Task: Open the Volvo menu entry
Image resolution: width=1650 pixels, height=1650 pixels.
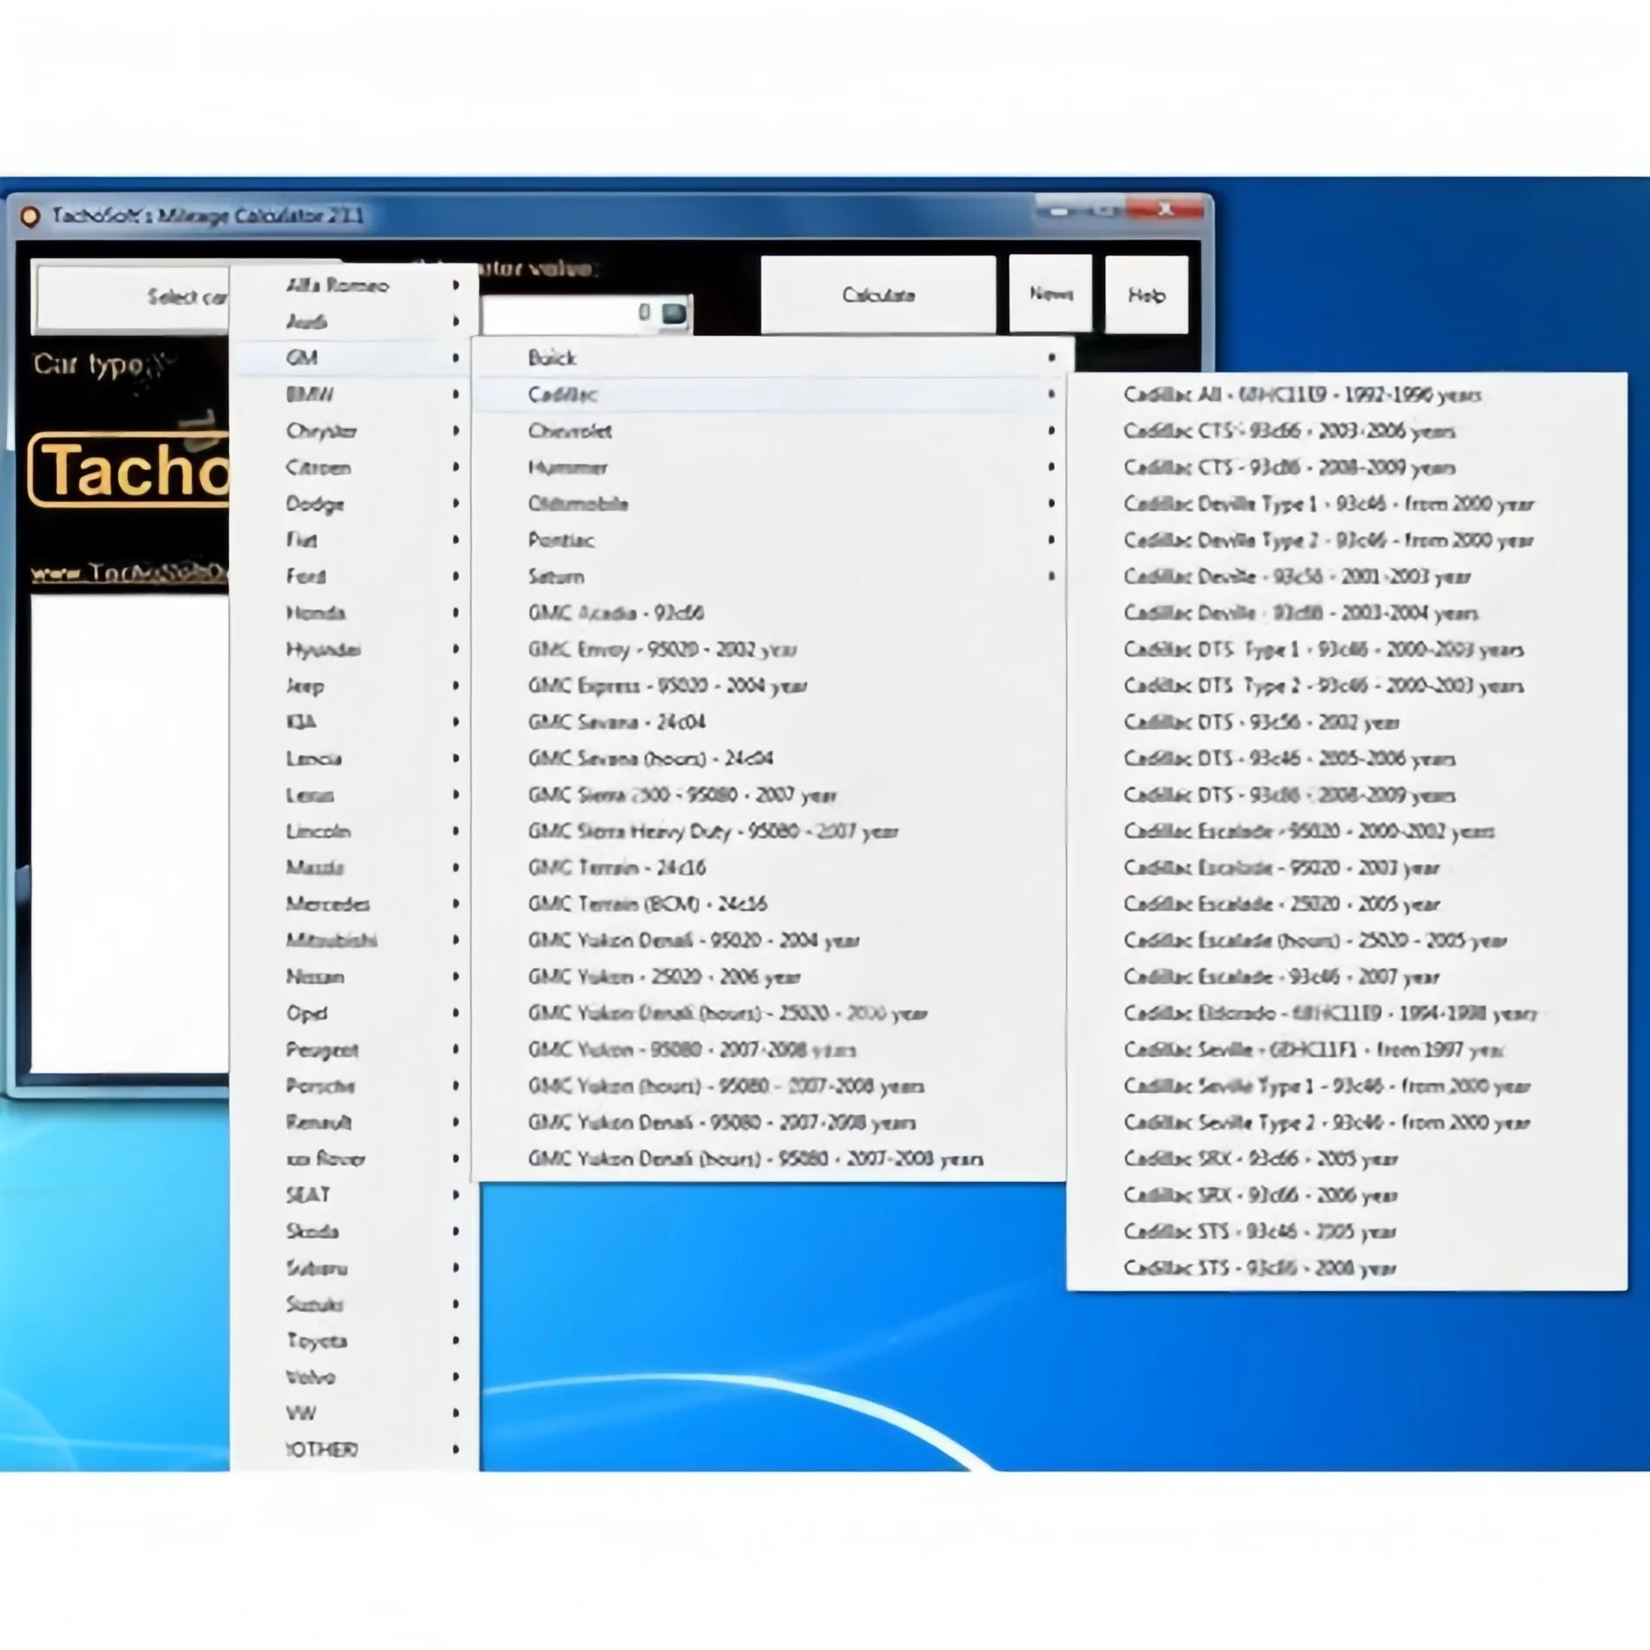Action: click(x=354, y=1377)
